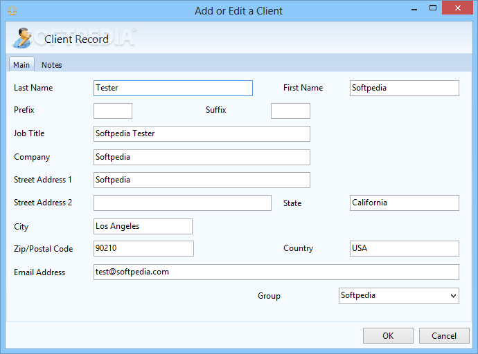Click the Street Address 2 label
The width and height of the screenshot is (478, 354).
tap(43, 203)
